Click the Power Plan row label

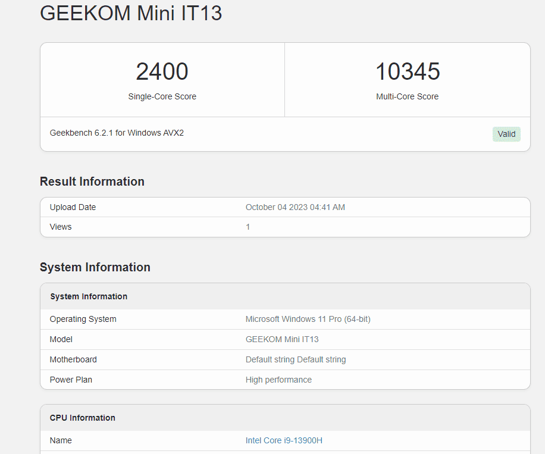click(71, 380)
